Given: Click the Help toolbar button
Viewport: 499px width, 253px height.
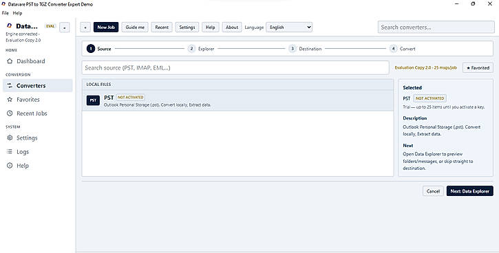Looking at the screenshot, I should [x=211, y=27].
